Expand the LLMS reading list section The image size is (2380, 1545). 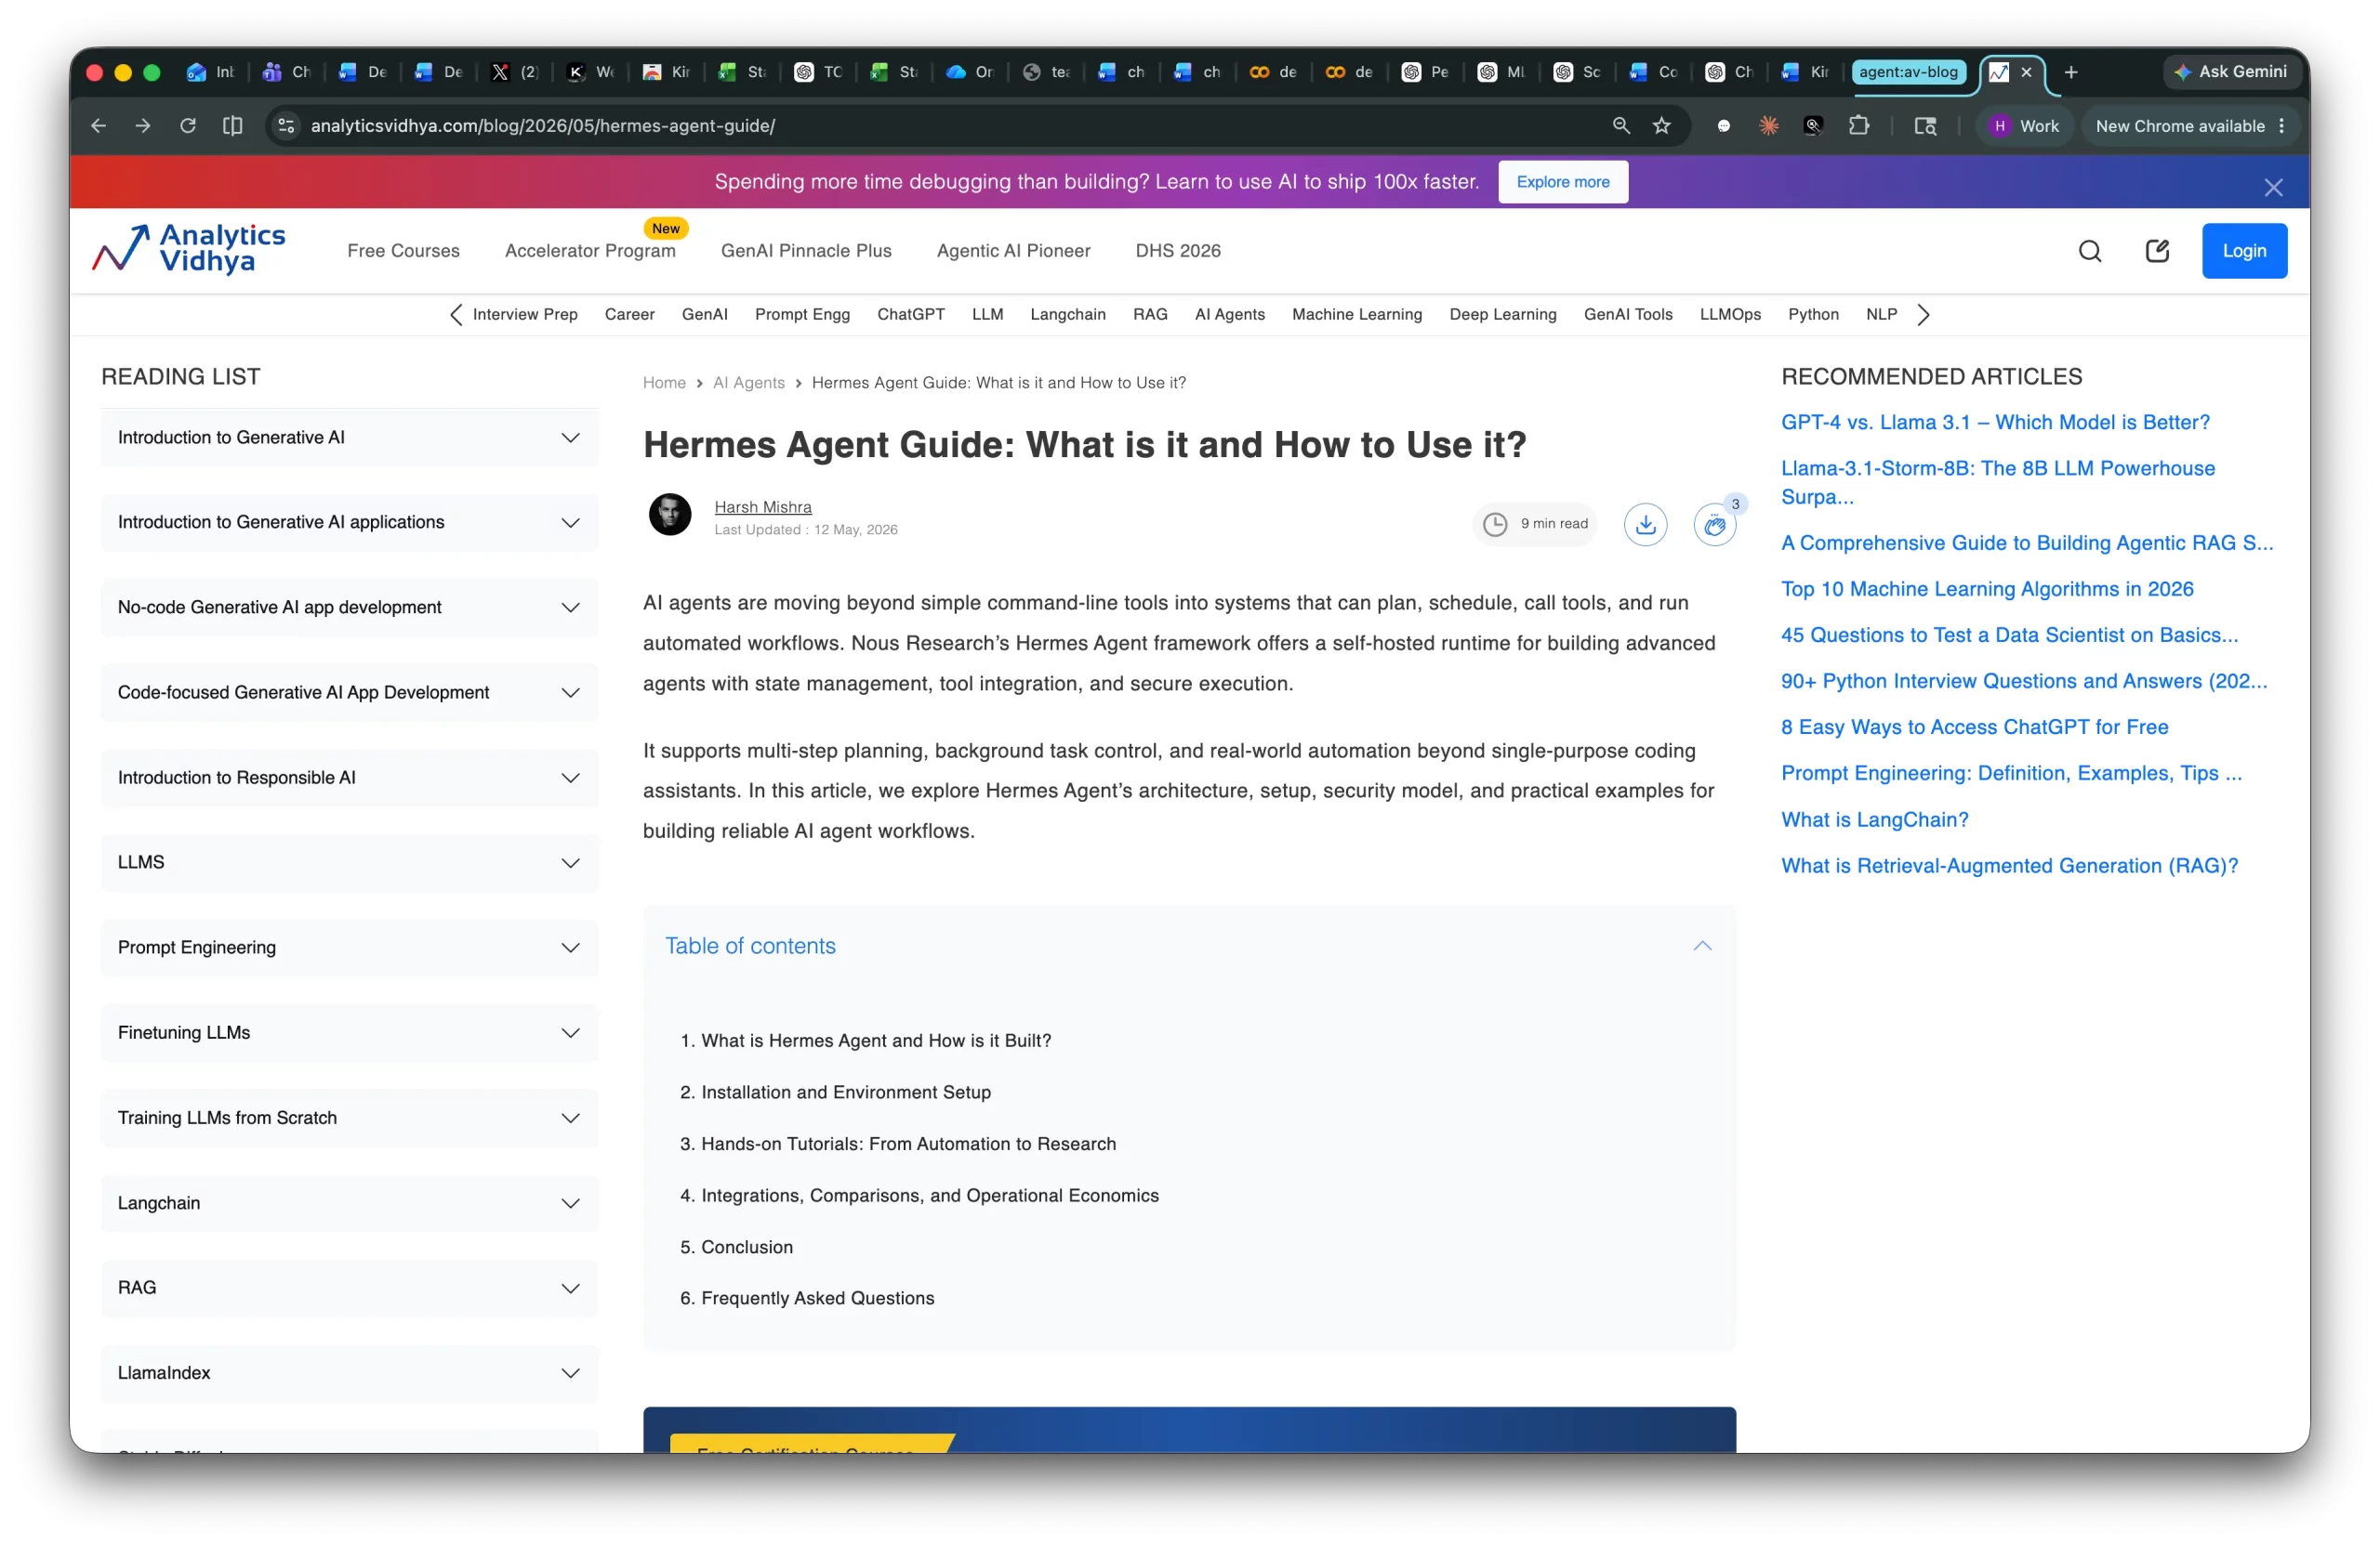[x=349, y=862]
